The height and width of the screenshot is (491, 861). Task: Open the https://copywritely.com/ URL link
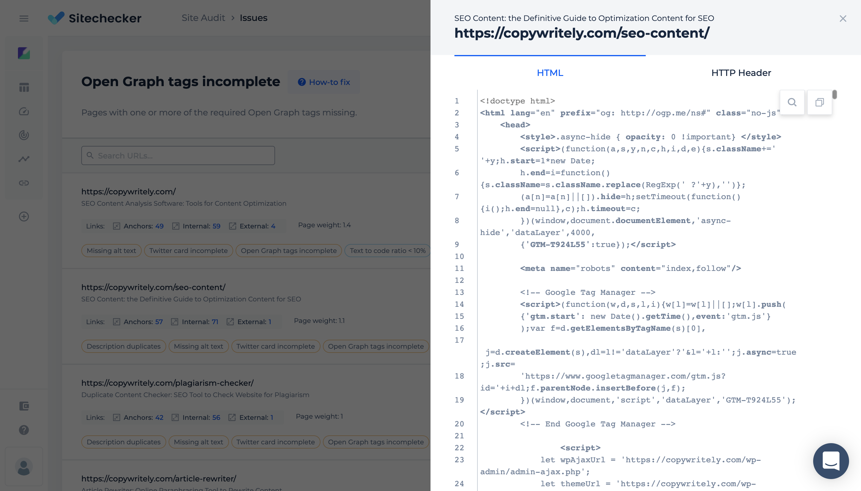coord(129,191)
